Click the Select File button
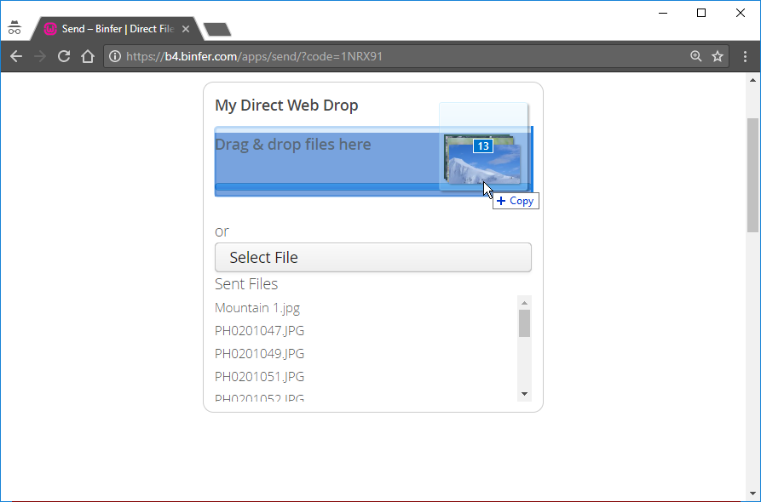The width and height of the screenshot is (761, 502). [372, 257]
